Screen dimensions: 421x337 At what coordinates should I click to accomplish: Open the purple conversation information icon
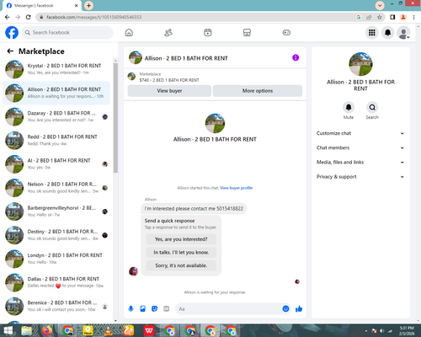(x=296, y=57)
